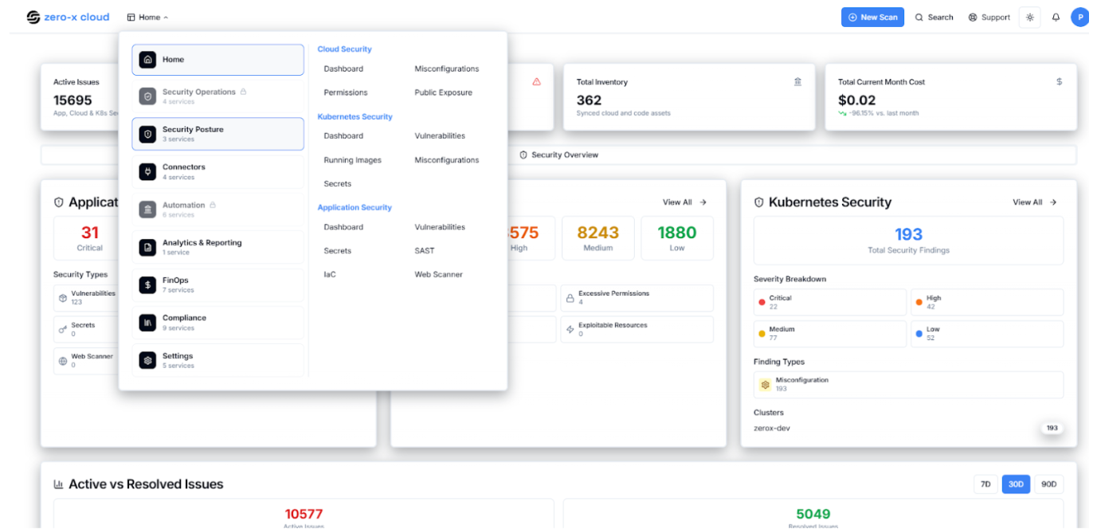Click the zerox-dev cluster row
This screenshot has height=529, width=1093.
pyautogui.click(x=908, y=428)
